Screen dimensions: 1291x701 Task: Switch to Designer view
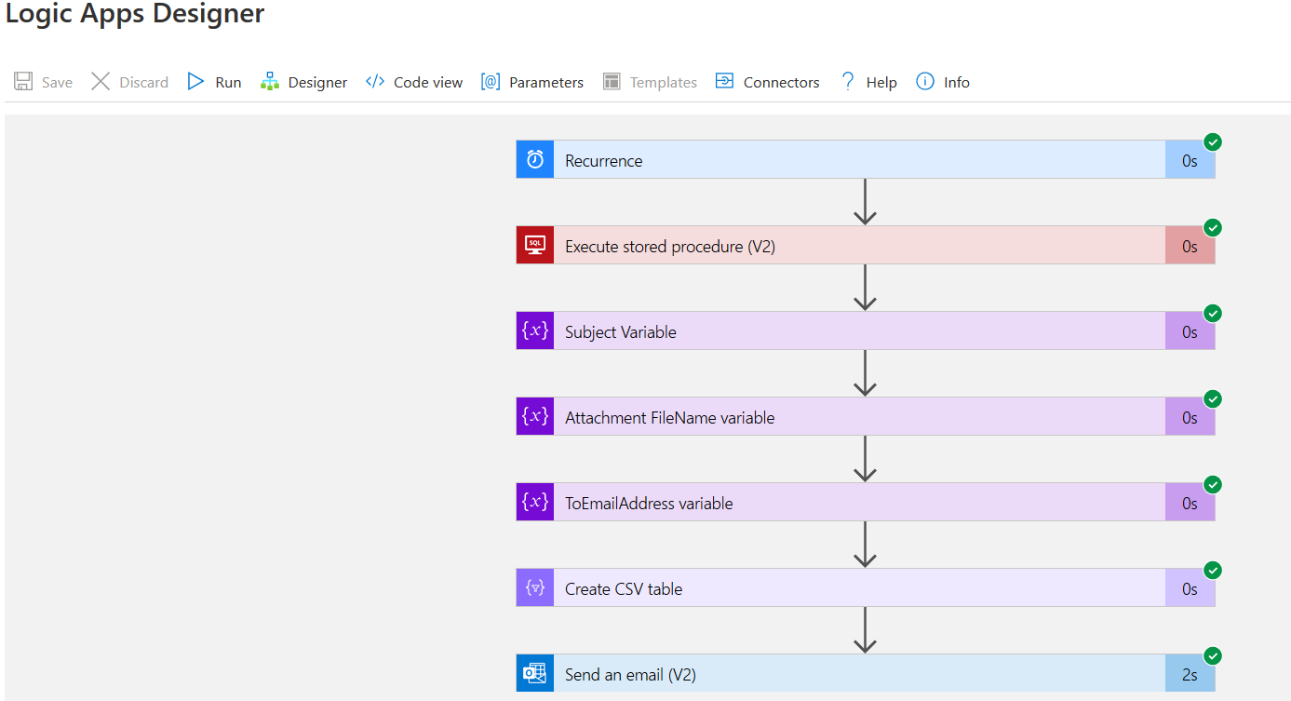[304, 82]
